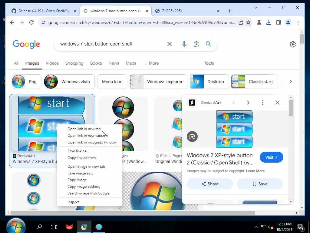Open the notification center icon
Screen dimensions: 310x233
(x=300, y=227)
